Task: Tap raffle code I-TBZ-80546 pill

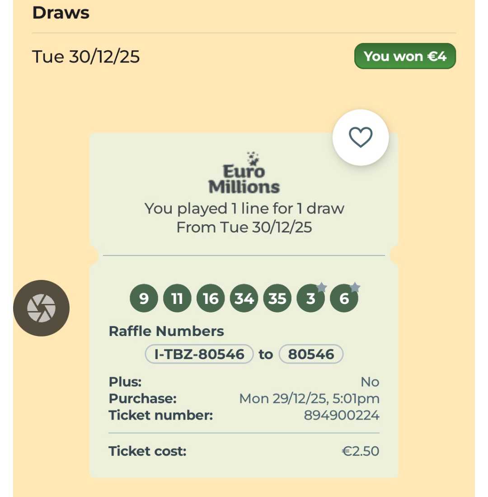Action: point(199,354)
